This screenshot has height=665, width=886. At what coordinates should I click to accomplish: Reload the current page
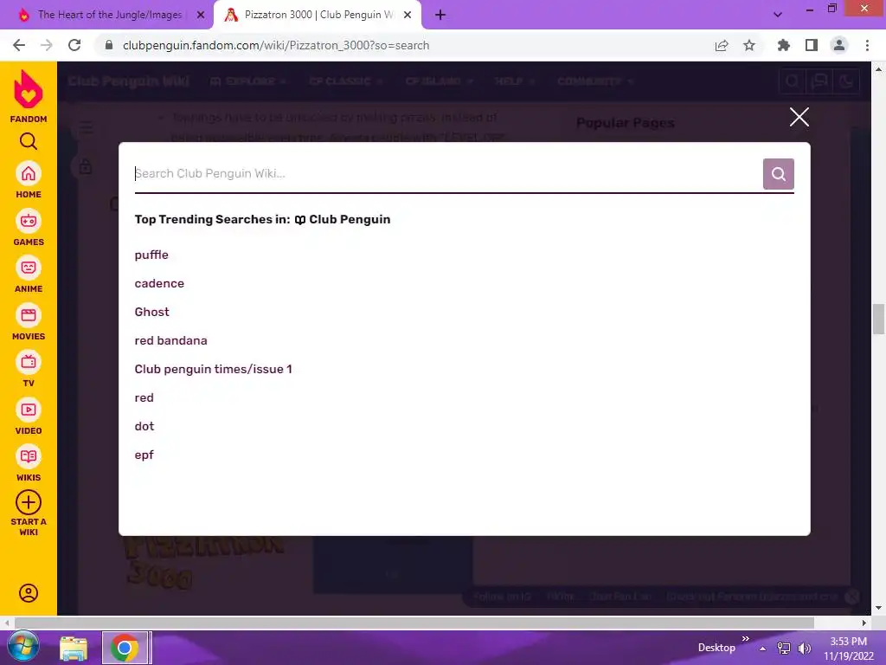click(74, 45)
